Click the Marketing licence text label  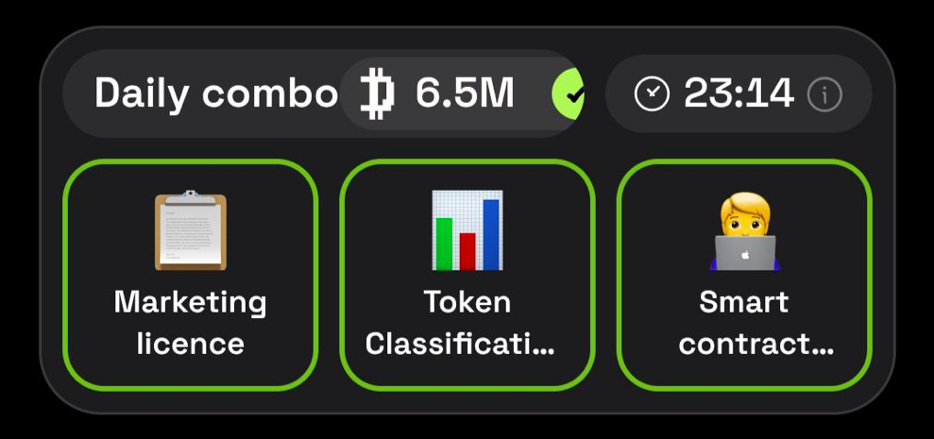click(191, 324)
